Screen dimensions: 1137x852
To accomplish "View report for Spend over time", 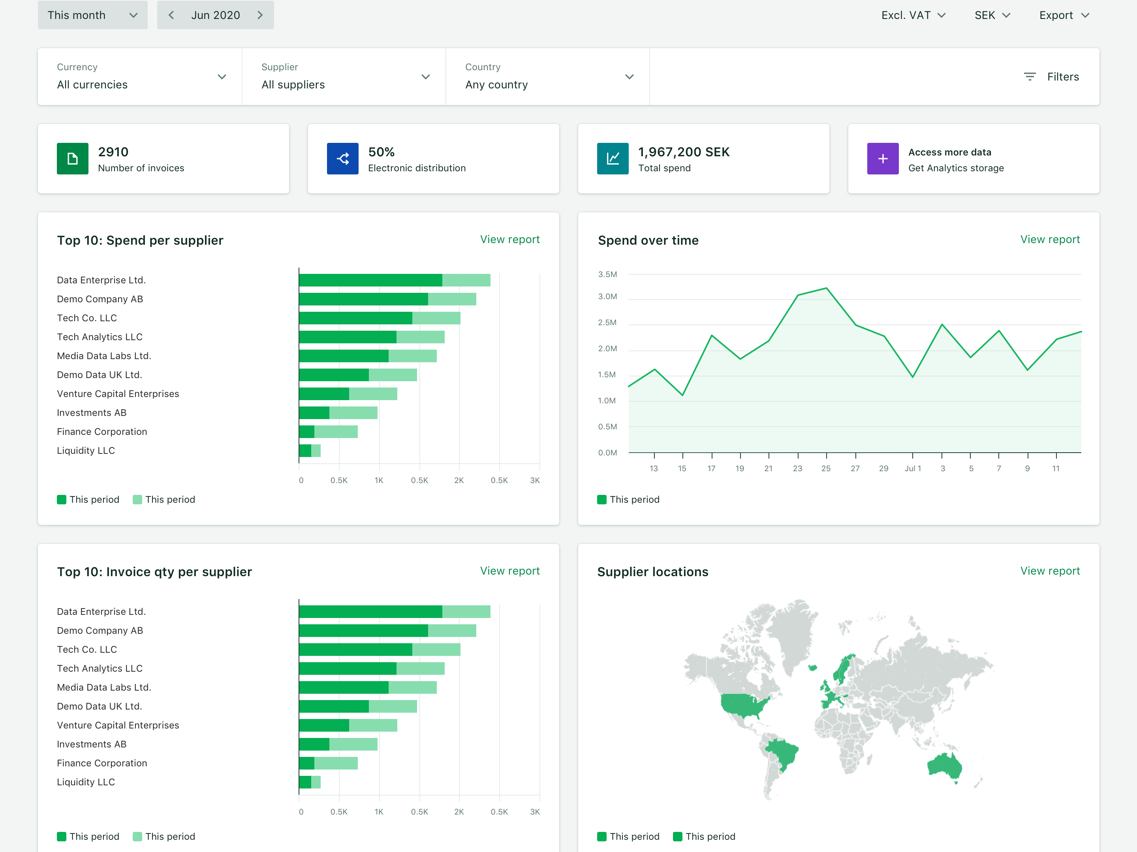I will (x=1050, y=239).
